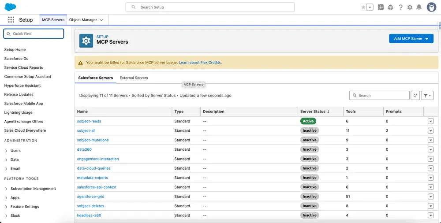Open row actions for data360
Screen dimensions: 441x223
coord(430,149)
